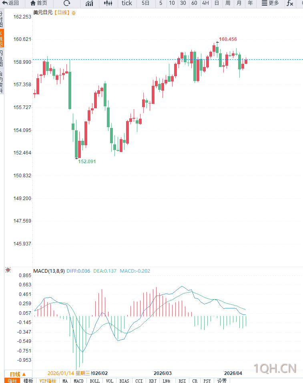Open the 合约资料 sidebar tab
303x383 pixels.
2,82
